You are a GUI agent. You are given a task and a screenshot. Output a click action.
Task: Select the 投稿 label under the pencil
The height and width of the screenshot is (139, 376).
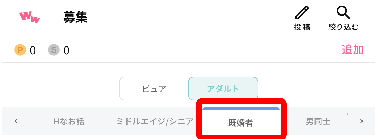click(302, 27)
